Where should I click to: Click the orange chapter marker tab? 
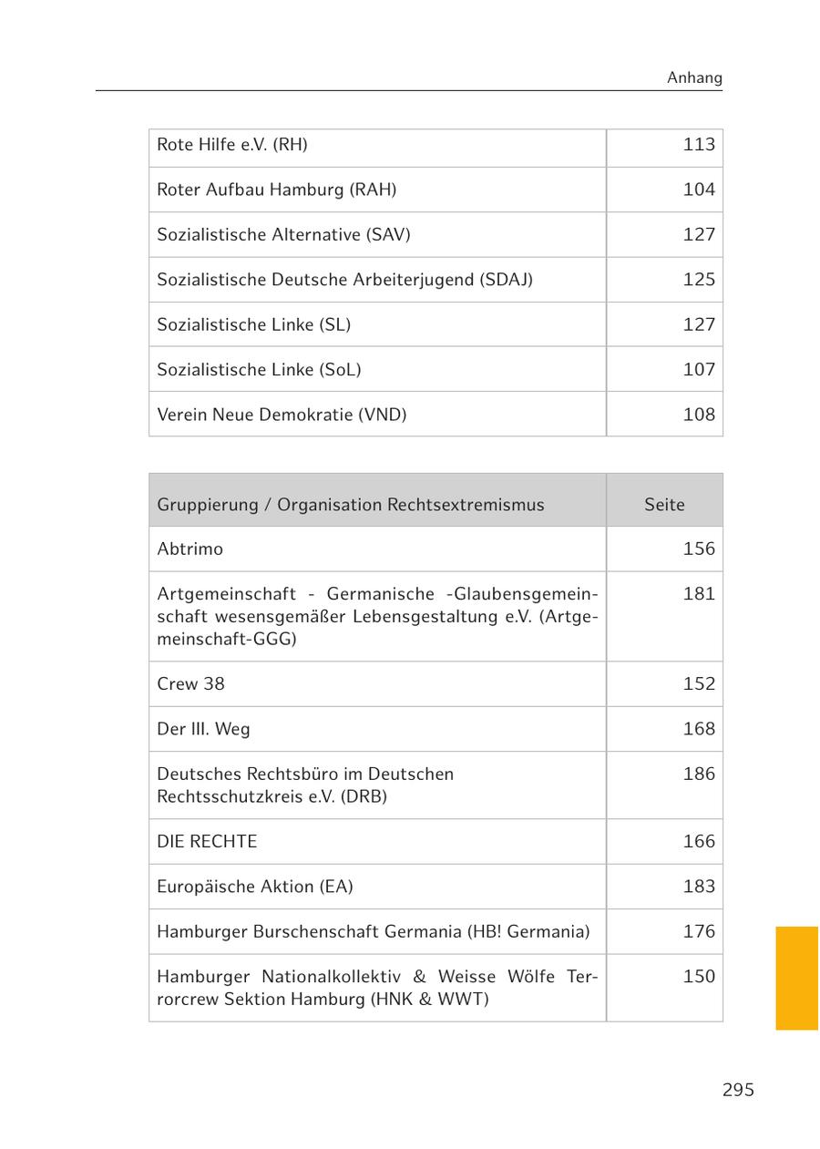(x=797, y=978)
